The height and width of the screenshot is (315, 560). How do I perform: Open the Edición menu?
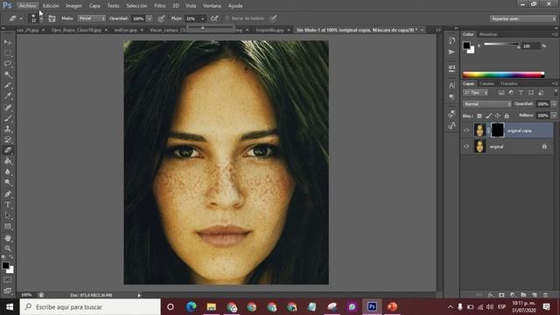pos(51,6)
